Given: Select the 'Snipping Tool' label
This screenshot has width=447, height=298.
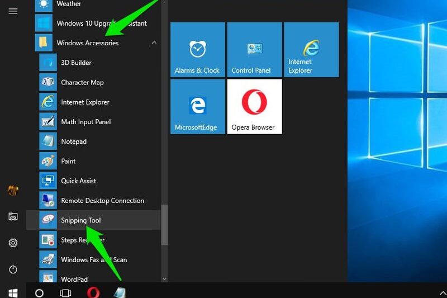Looking at the screenshot, I should [x=81, y=220].
